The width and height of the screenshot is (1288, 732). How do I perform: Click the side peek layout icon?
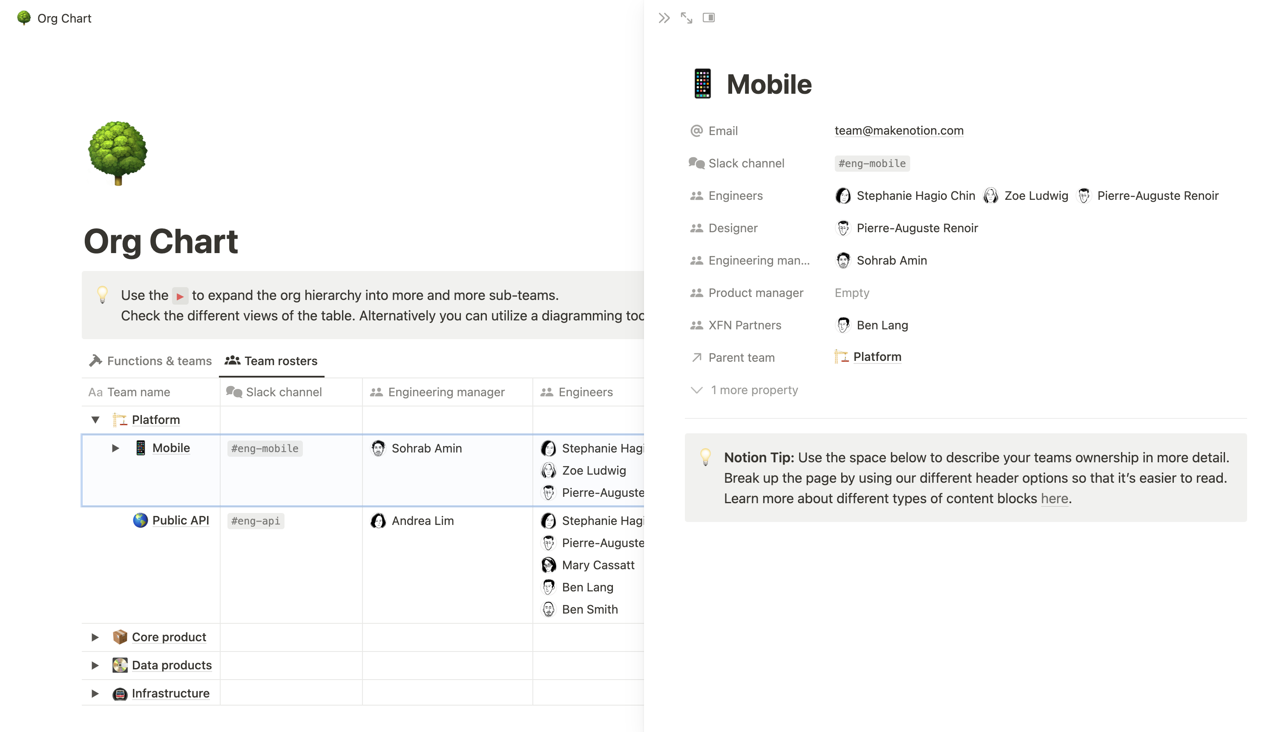coord(709,17)
